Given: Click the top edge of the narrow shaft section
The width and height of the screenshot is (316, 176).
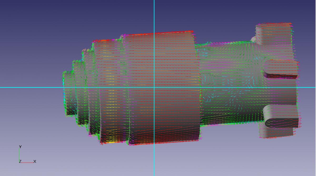Looking at the screenshot, I should point(224,43).
